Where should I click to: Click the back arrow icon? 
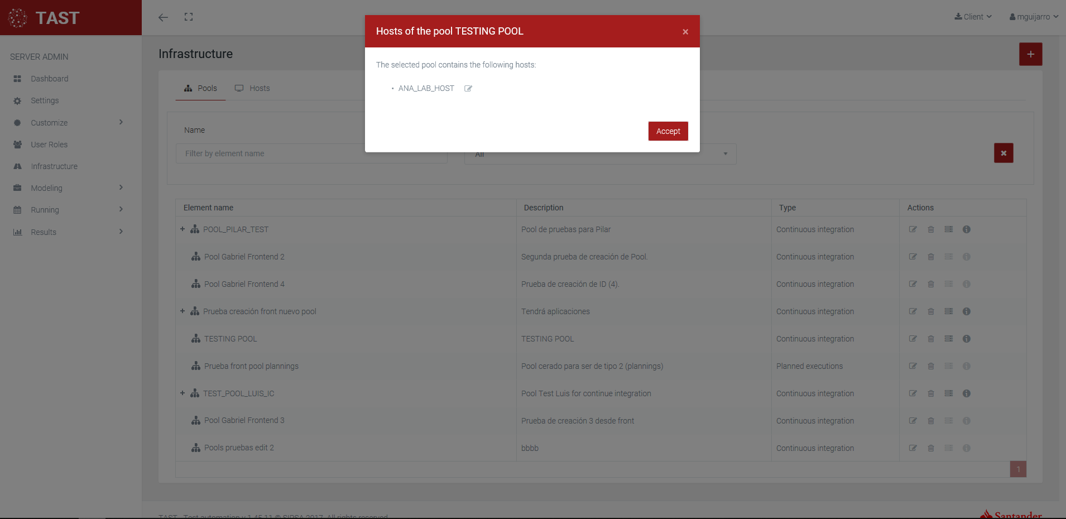163,17
